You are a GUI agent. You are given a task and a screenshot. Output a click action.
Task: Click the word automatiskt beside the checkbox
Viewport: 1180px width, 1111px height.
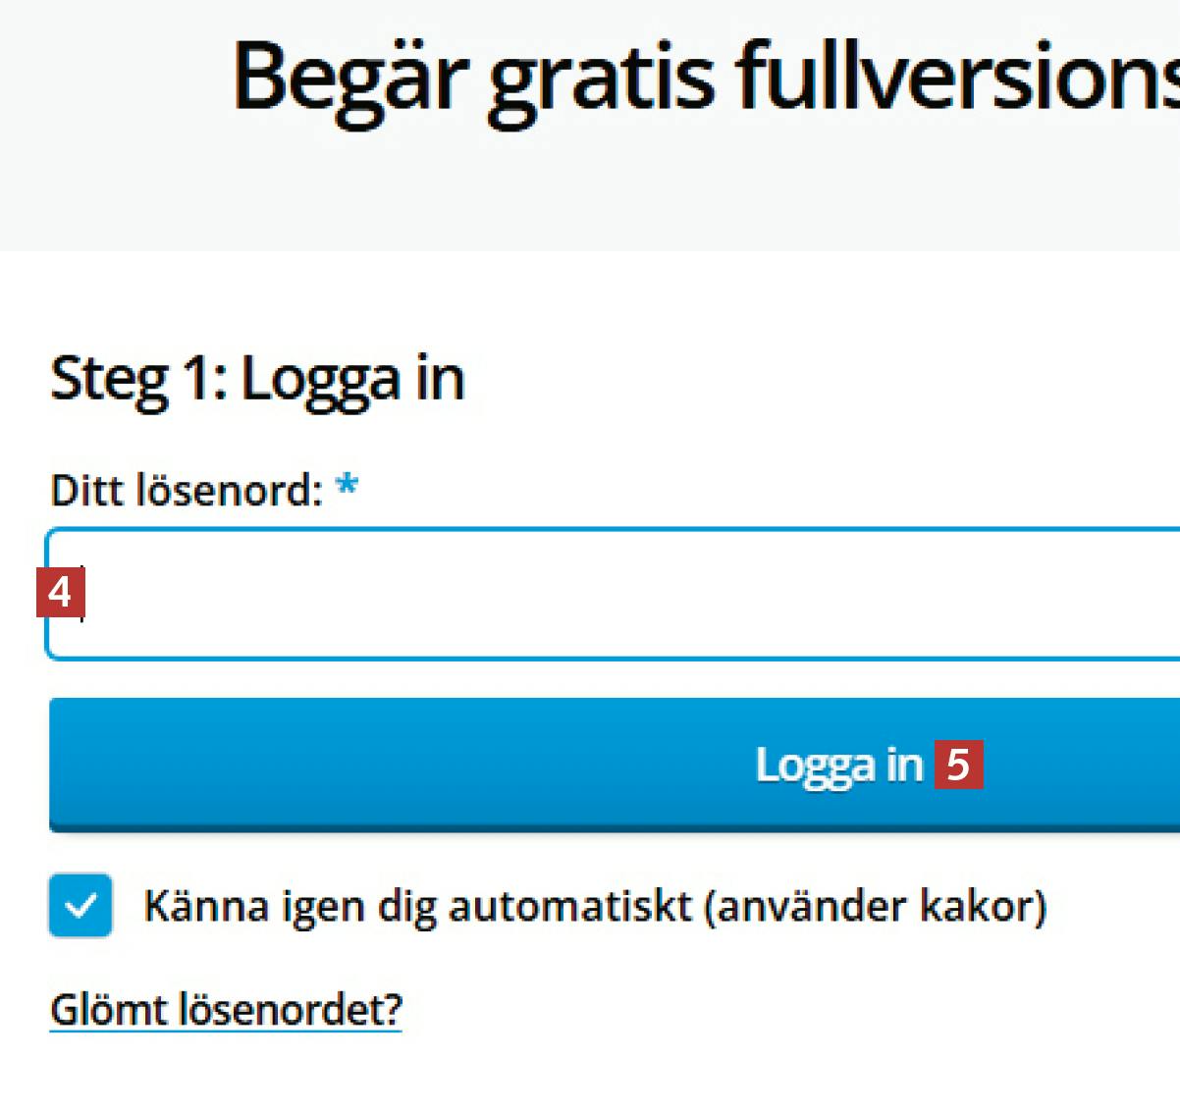[569, 906]
